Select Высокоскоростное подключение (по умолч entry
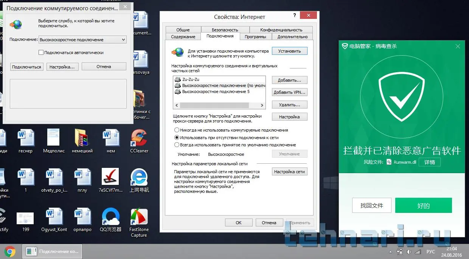The image size is (469, 259). [219, 86]
